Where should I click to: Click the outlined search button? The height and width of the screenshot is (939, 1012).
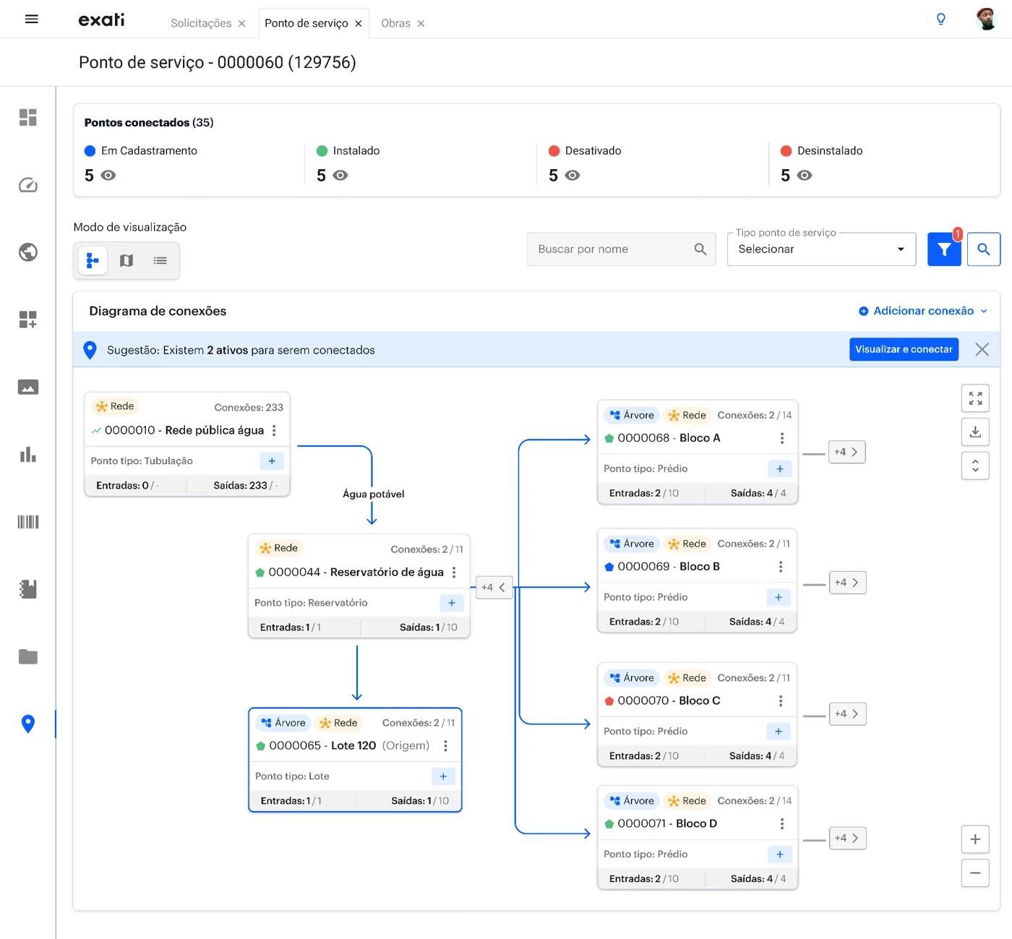pyautogui.click(x=984, y=249)
